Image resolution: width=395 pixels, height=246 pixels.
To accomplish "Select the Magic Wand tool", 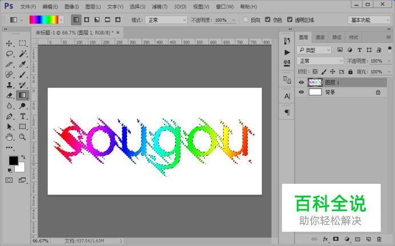I will [x=22, y=54].
